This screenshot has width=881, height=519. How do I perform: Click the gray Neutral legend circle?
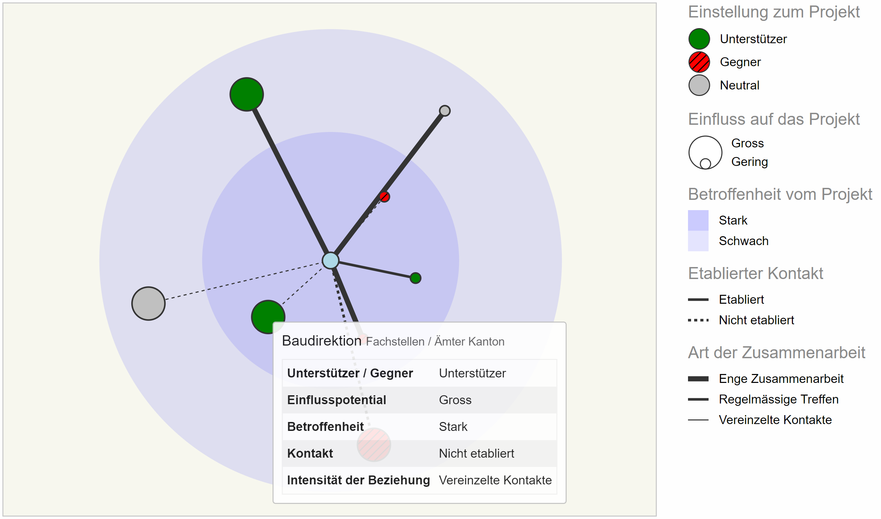pyautogui.click(x=699, y=85)
